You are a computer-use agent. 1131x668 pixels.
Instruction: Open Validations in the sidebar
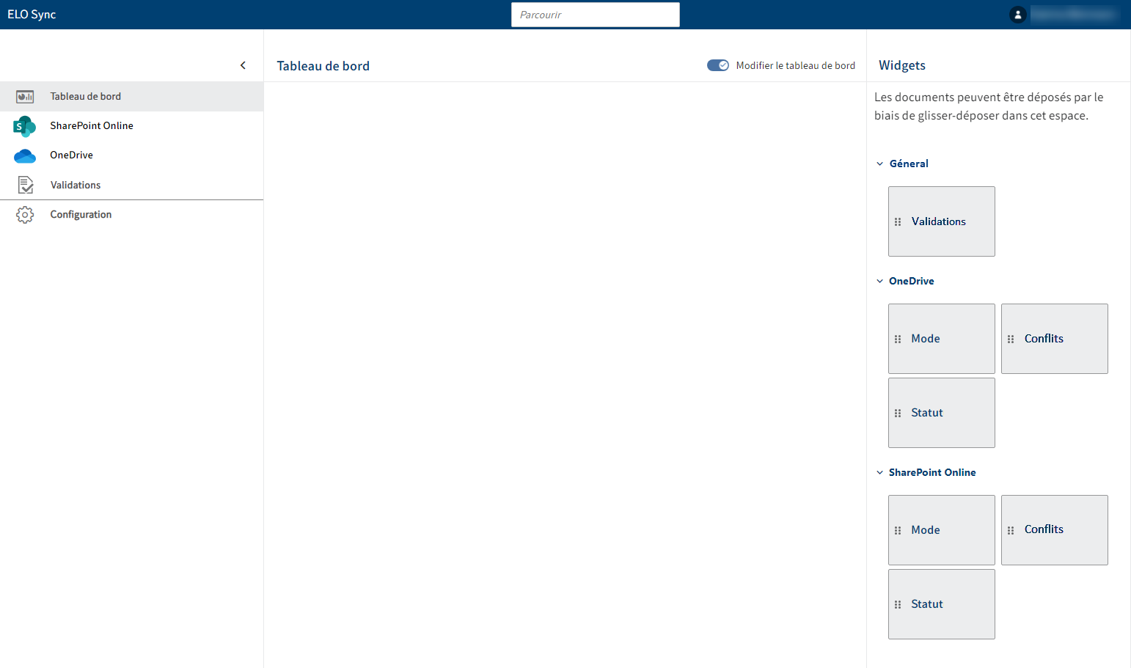(x=132, y=185)
